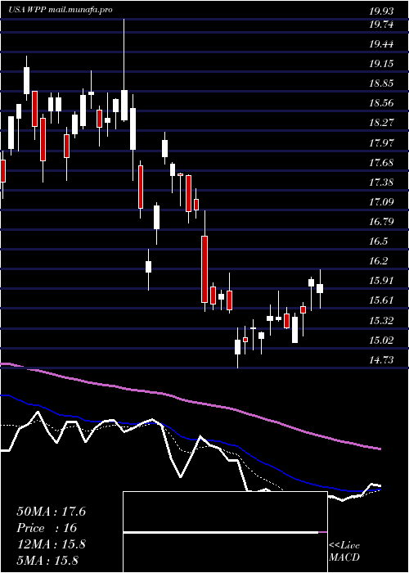Click the 'Price : 16' legend value

pyautogui.click(x=47, y=528)
